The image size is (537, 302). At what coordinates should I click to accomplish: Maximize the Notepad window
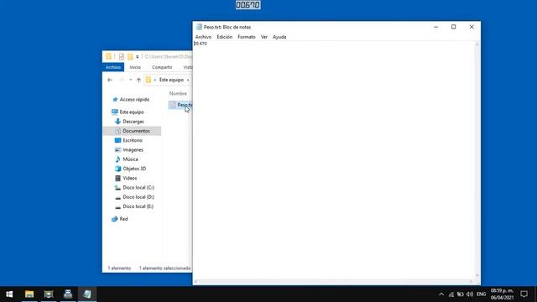(453, 27)
